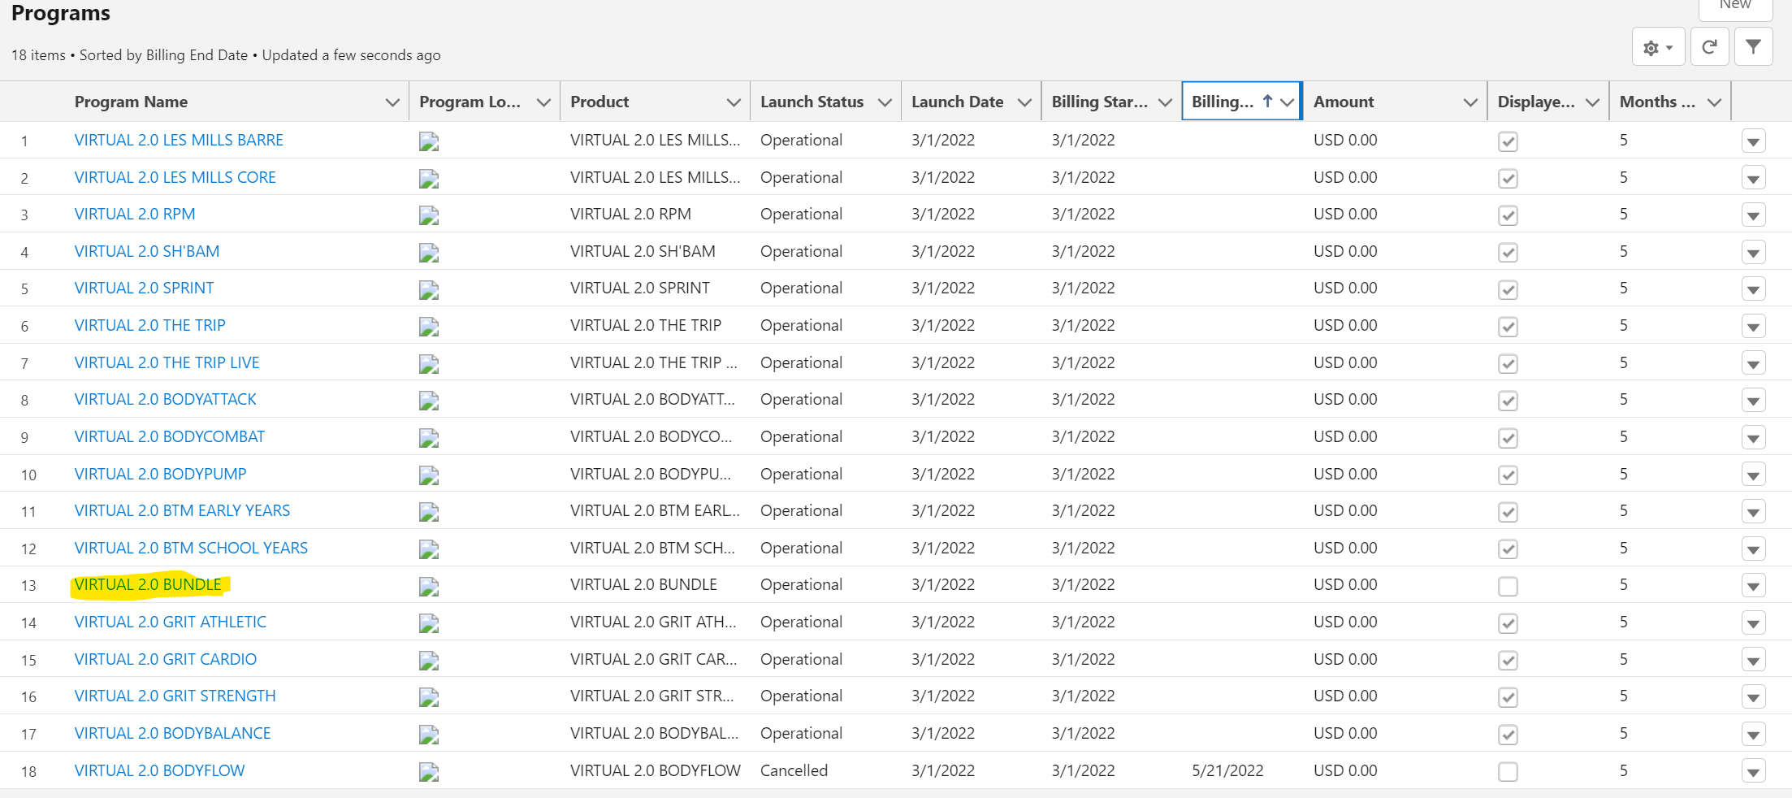Toggle Displayed checkbox for VIRTUAL 2.0 RPM row
Viewport: 1792px width, 798px height.
tap(1508, 215)
